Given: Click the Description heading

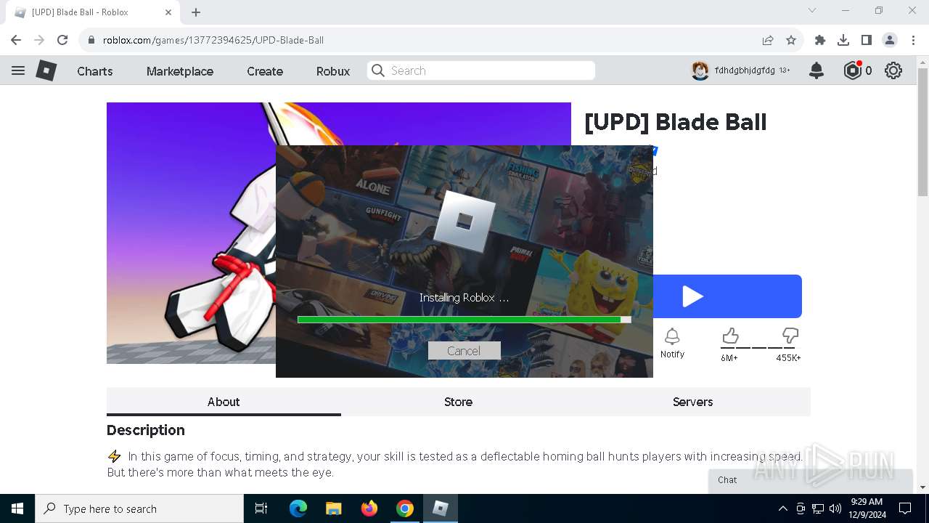Looking at the screenshot, I should pos(146,430).
